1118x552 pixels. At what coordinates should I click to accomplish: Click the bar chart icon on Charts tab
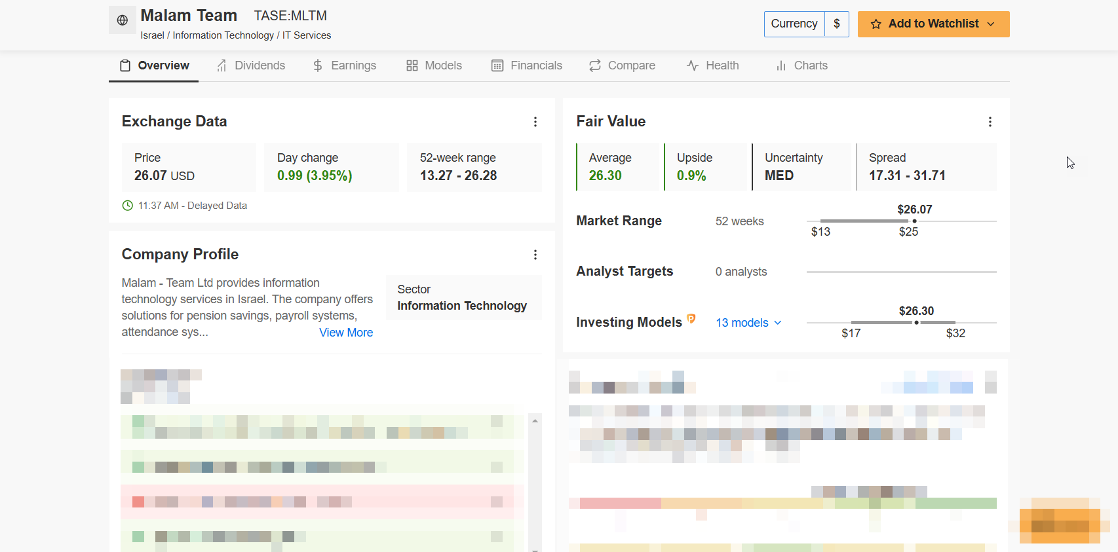point(781,65)
